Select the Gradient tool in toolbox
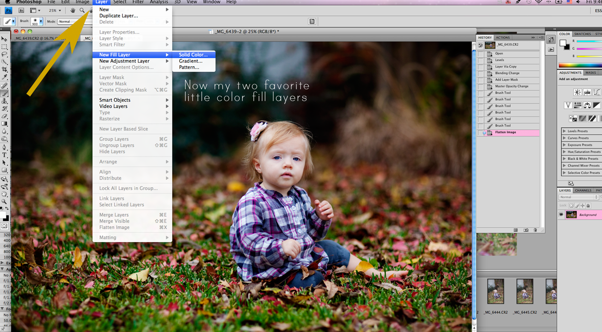 5,123
